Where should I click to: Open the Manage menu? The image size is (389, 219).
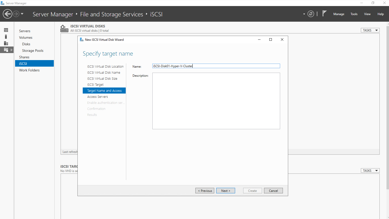(338, 14)
